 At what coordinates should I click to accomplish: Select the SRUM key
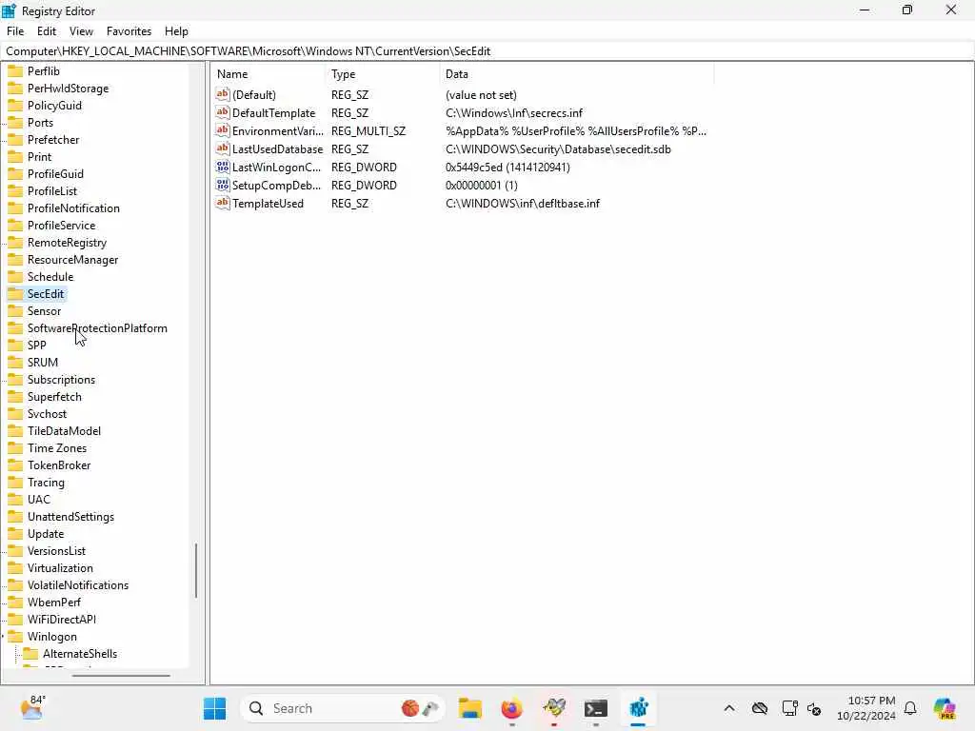tap(42, 363)
